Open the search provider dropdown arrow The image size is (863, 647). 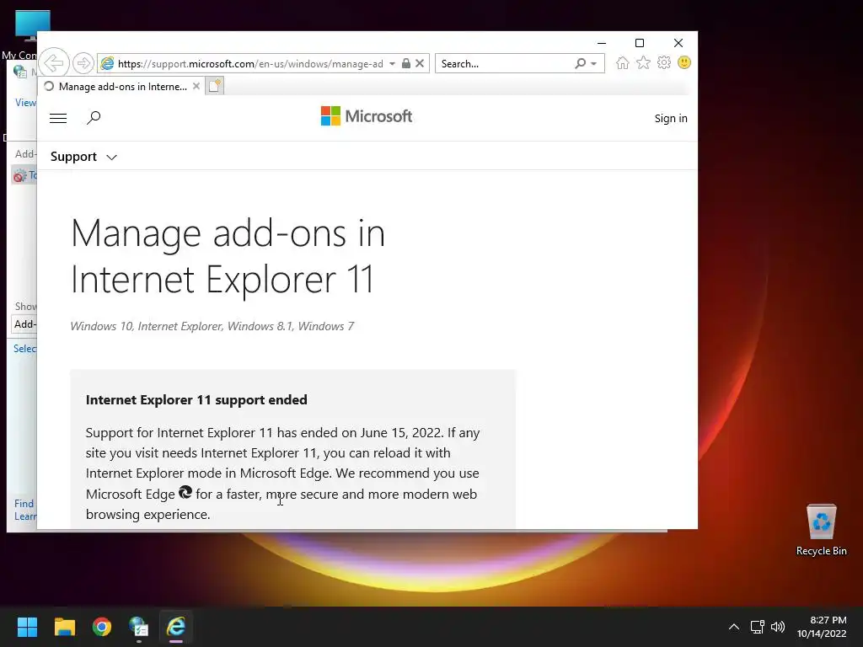tap(594, 64)
